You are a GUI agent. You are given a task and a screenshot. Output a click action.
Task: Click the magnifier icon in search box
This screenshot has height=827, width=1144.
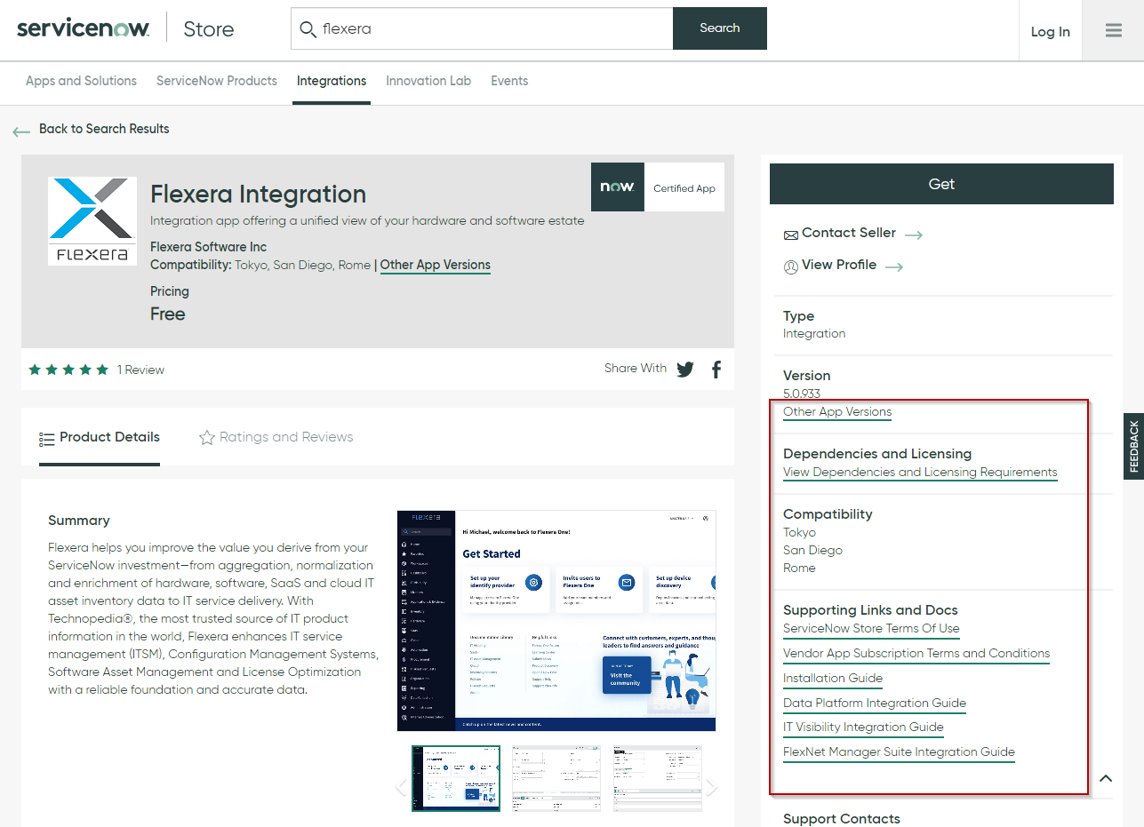[x=308, y=29]
